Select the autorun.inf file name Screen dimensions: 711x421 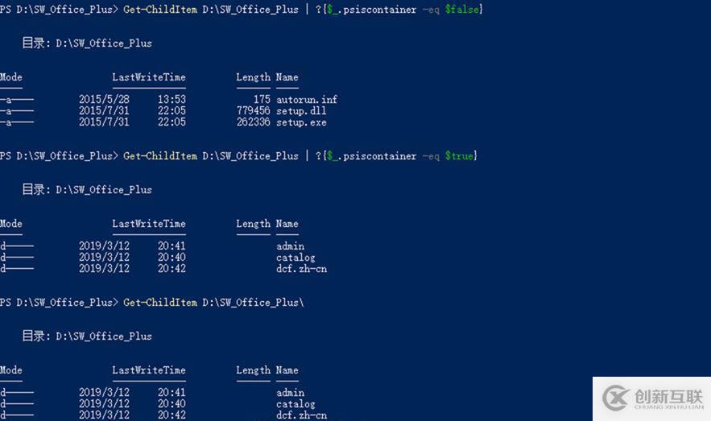coord(307,100)
